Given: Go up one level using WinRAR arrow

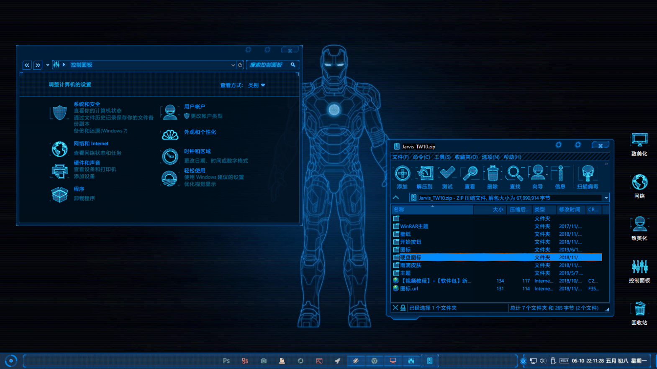Looking at the screenshot, I should (396, 198).
